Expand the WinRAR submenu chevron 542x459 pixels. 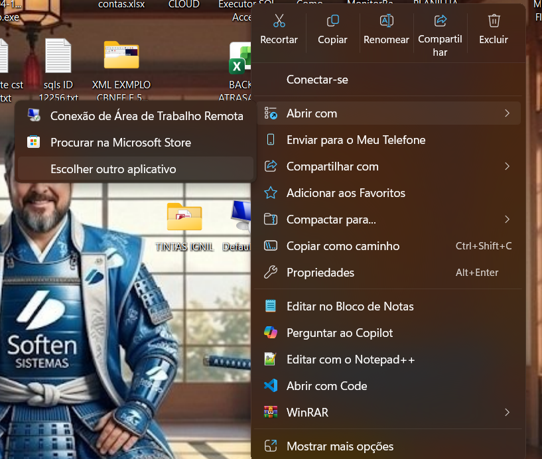(507, 412)
